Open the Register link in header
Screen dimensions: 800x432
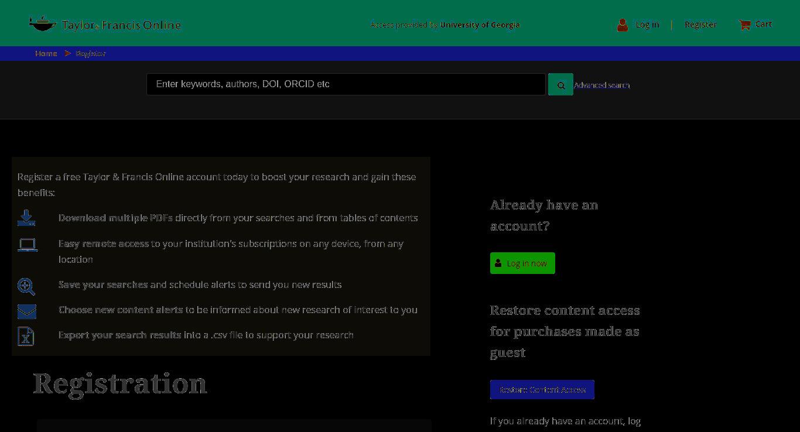click(700, 25)
